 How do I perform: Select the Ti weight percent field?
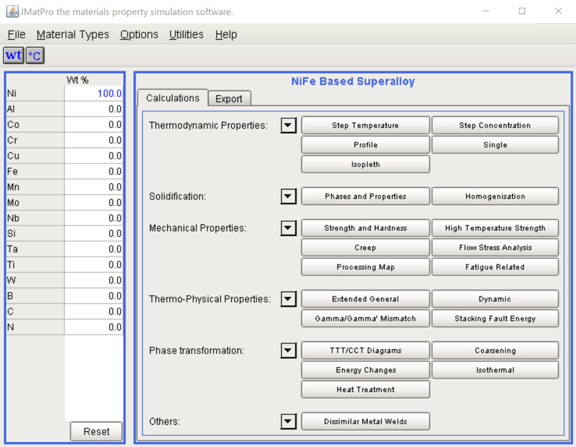coord(94,265)
